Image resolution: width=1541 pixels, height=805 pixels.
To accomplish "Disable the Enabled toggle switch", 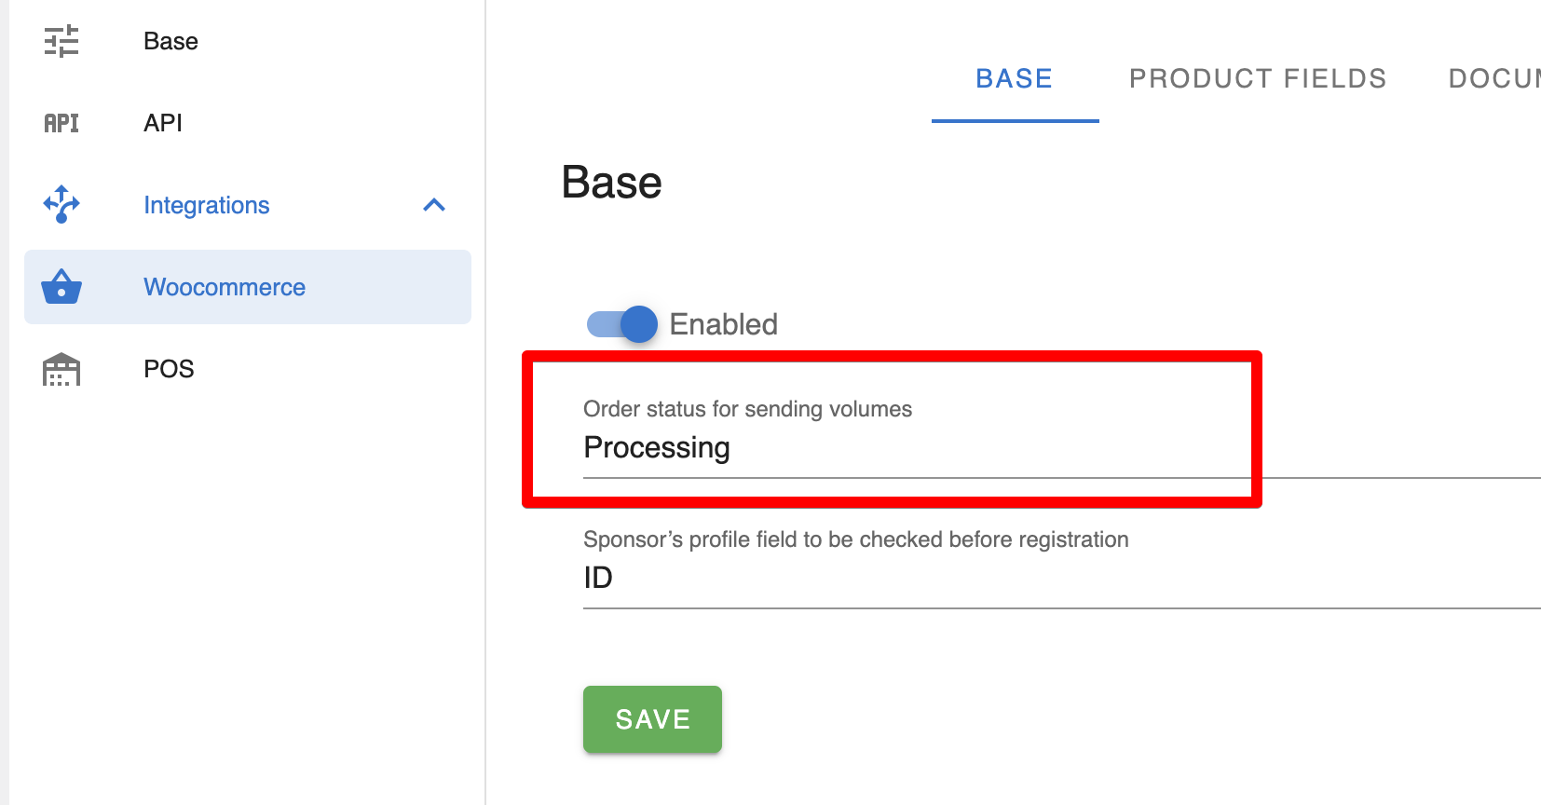I will click(x=622, y=324).
